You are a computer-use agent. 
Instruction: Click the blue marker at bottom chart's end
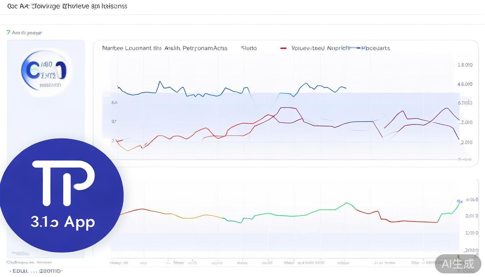459,201
